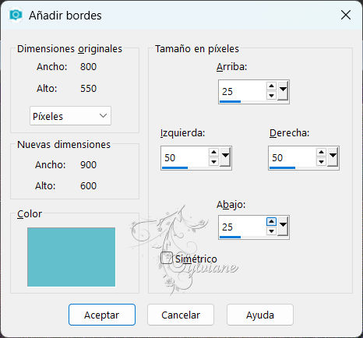Click inside the Abajo value field
The height and width of the screenshot is (338, 363).
click(242, 227)
